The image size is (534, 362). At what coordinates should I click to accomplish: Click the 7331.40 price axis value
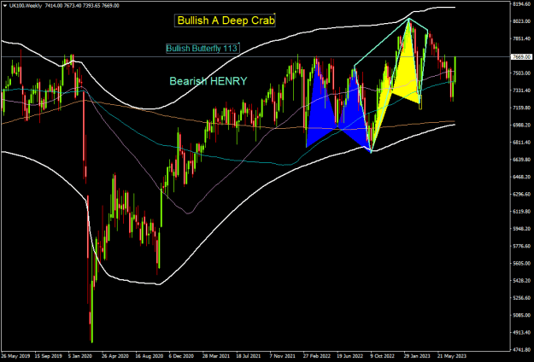coord(522,90)
